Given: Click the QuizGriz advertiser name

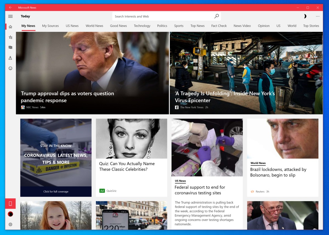Looking at the screenshot, I should tap(112, 191).
